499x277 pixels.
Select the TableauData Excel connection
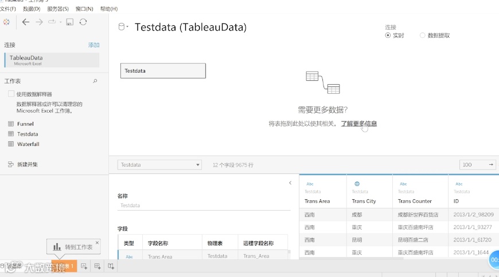52,60
